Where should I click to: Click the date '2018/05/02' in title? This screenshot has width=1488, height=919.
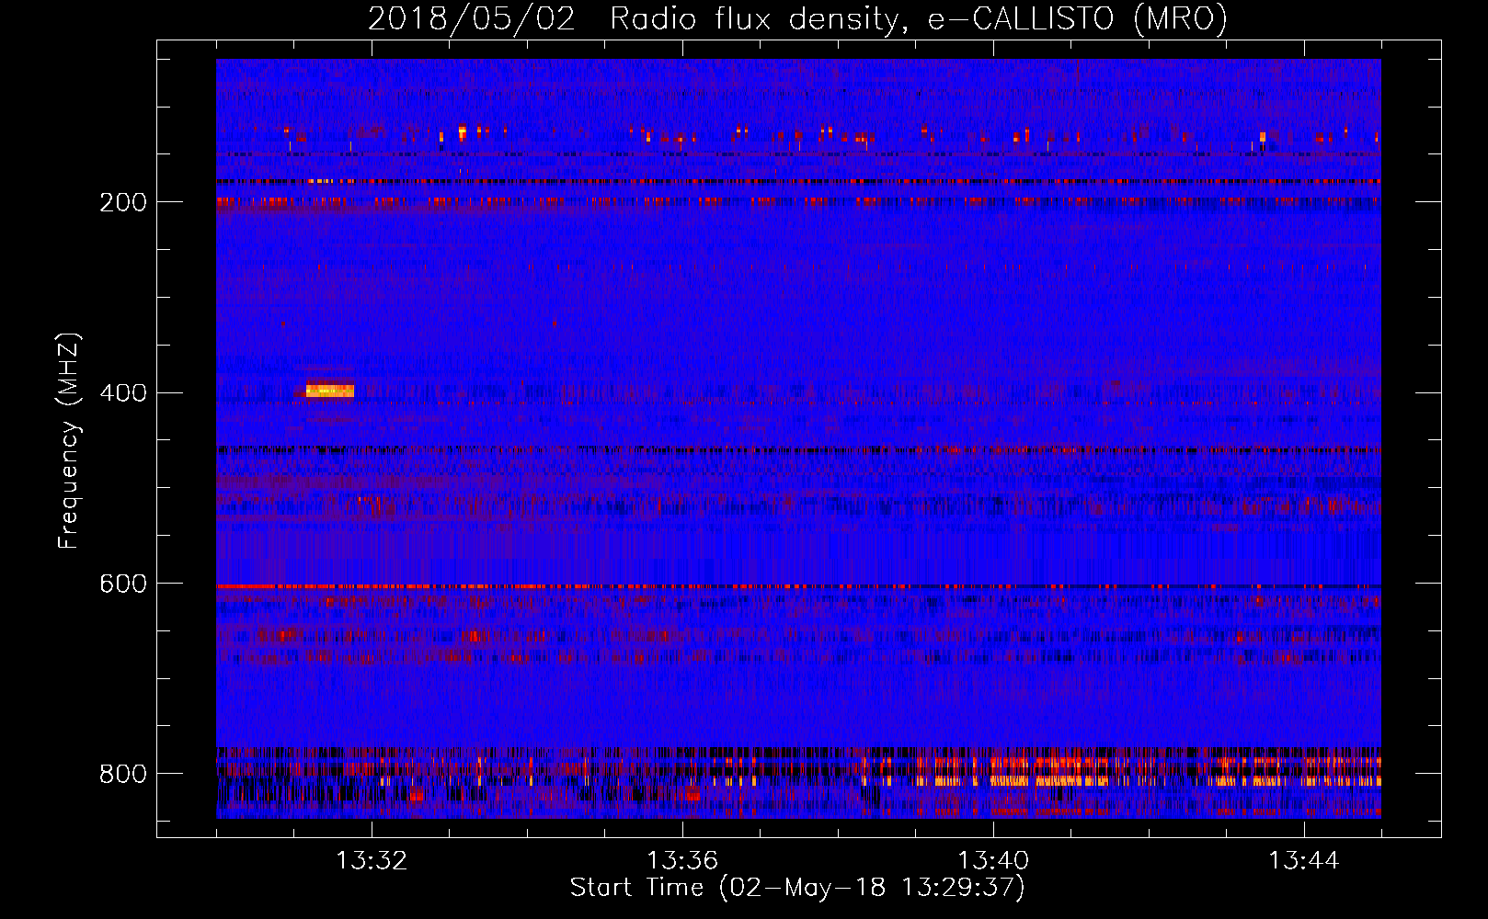coord(472,18)
